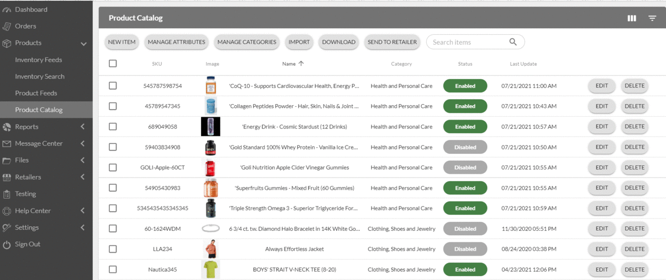Click the Testing clipboard icon
This screenshot has width=666, height=280.
tap(7, 194)
